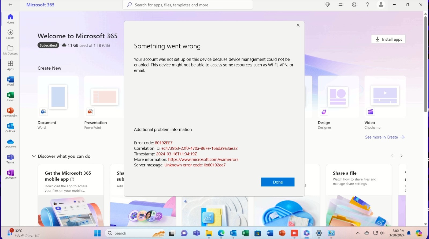Screen dimensions: 429x239
Task: Click the Subscribed badge
Action: click(48, 45)
